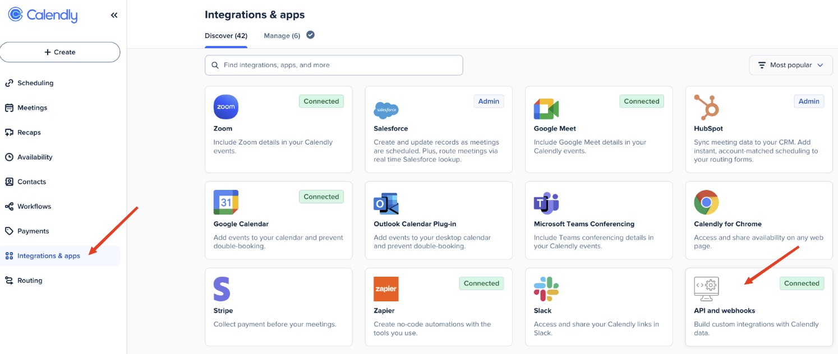Open the HubSpot integration title
Viewport: 838px width, 354px height.
[708, 128]
